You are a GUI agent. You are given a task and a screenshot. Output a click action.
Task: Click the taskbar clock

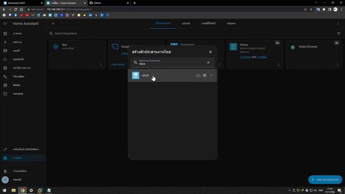[x=329, y=190]
